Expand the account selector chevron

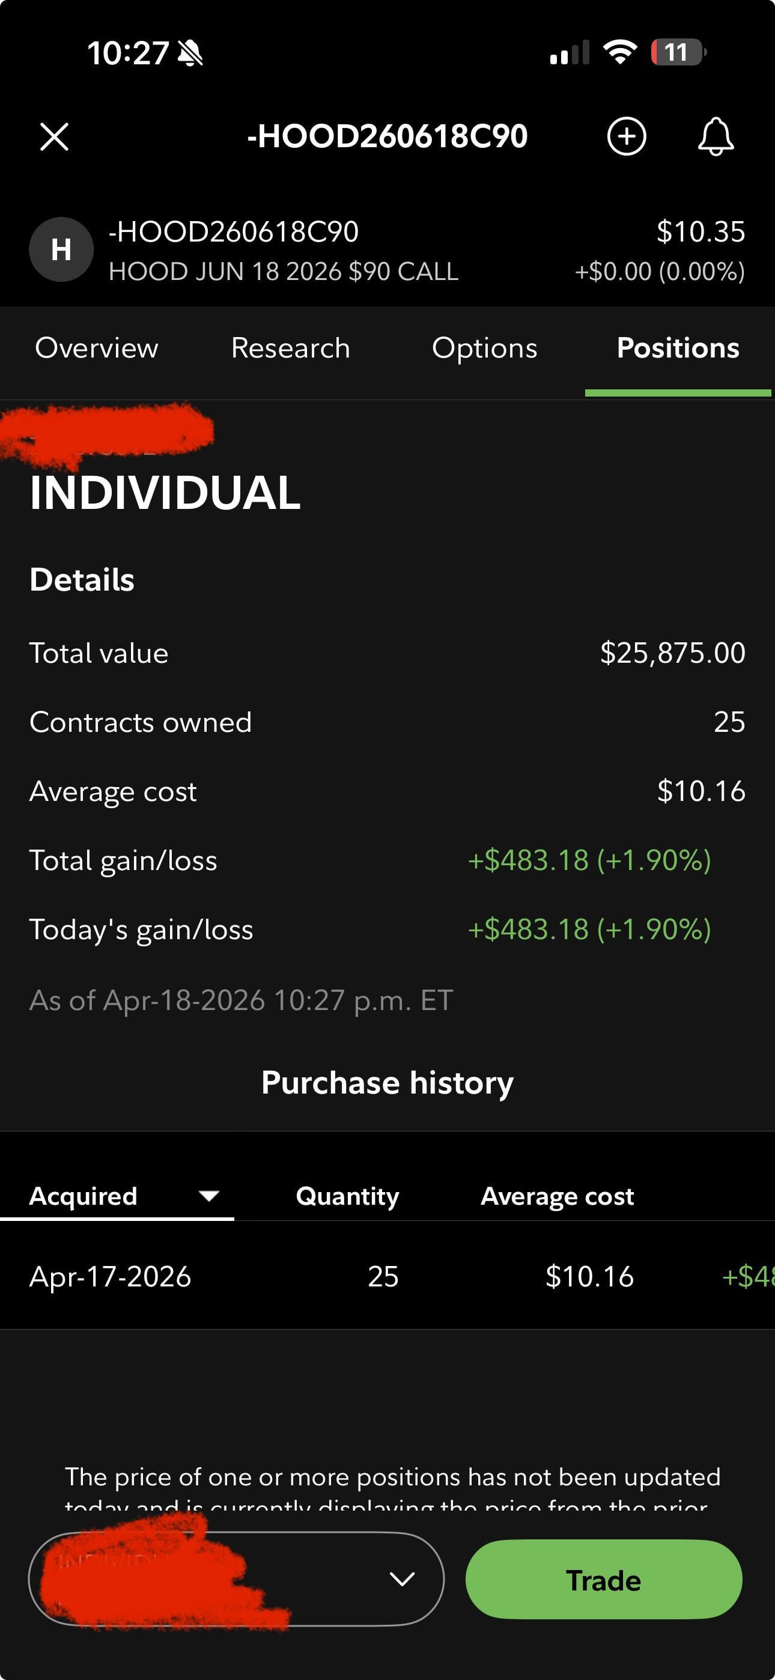[x=402, y=1579]
